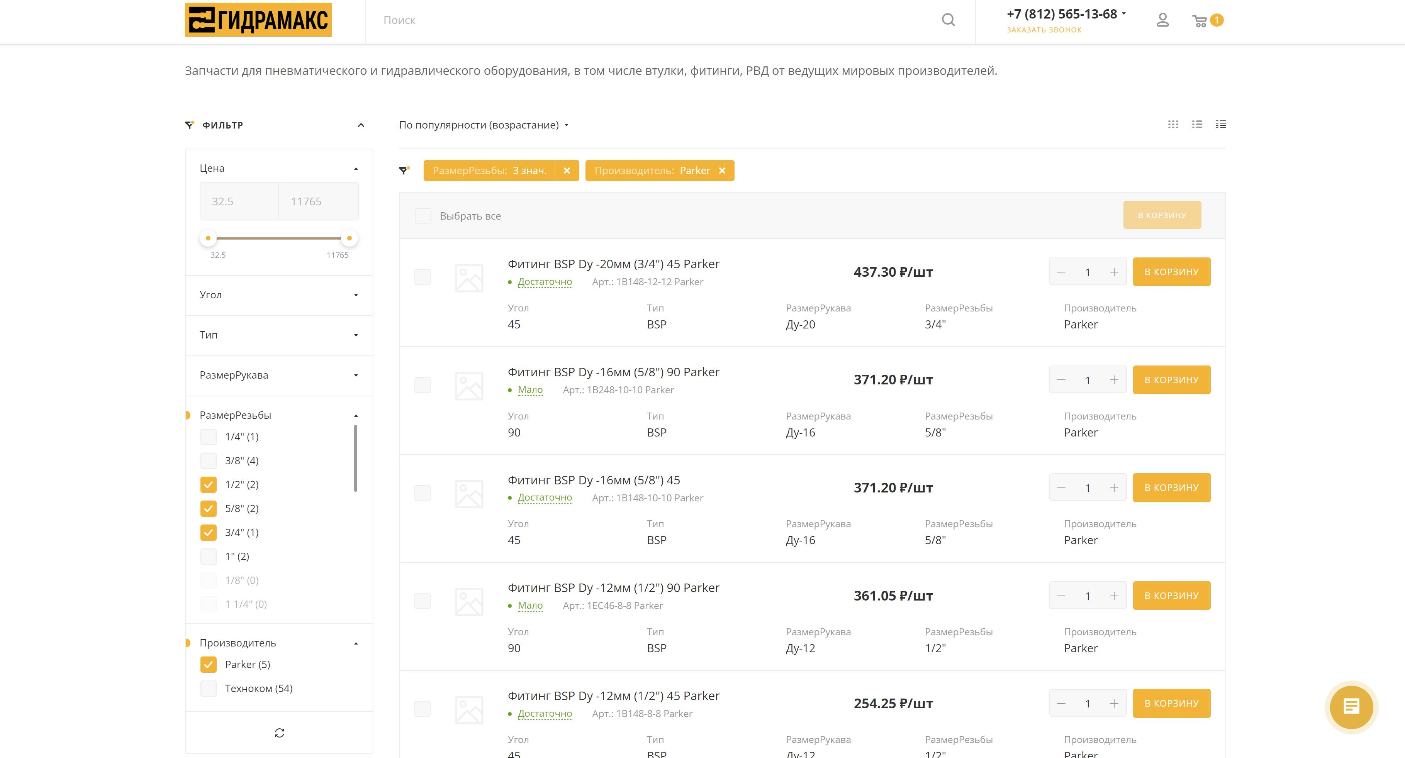The width and height of the screenshot is (1405, 758).
Task: Increase quantity of 5/8" 90 Parker fitting
Action: [x=1114, y=380]
